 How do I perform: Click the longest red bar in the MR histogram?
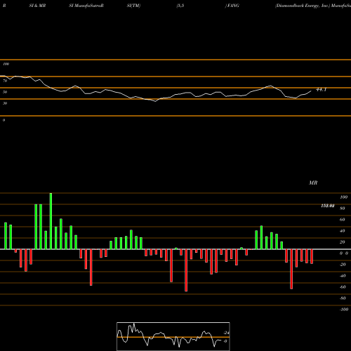tap(186, 270)
